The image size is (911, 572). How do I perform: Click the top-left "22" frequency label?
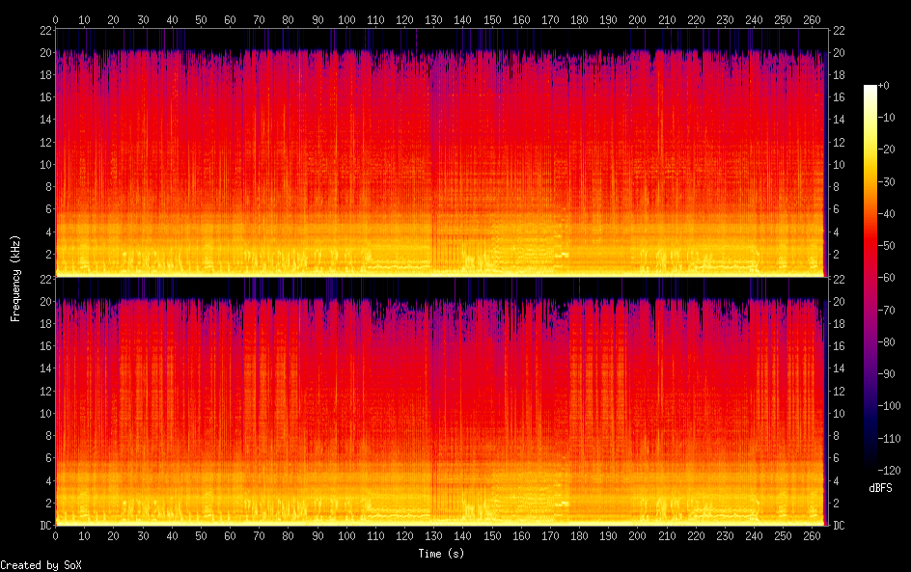pyautogui.click(x=43, y=30)
